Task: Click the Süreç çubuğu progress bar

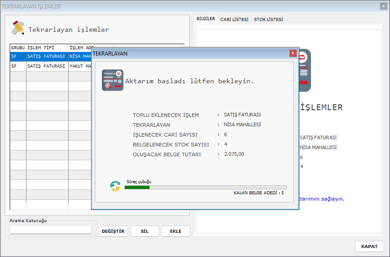Action: pos(205,187)
